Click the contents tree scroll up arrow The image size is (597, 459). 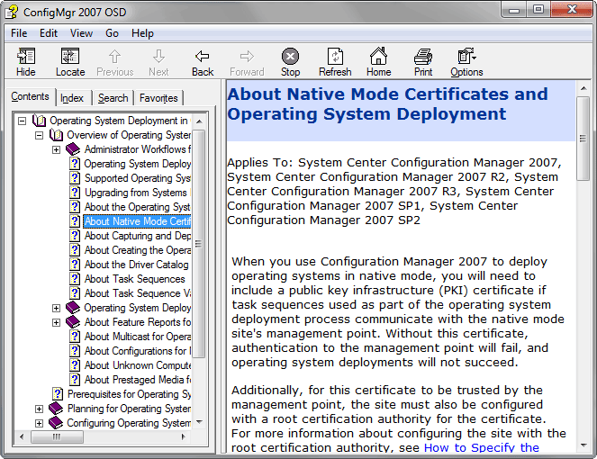[x=198, y=121]
